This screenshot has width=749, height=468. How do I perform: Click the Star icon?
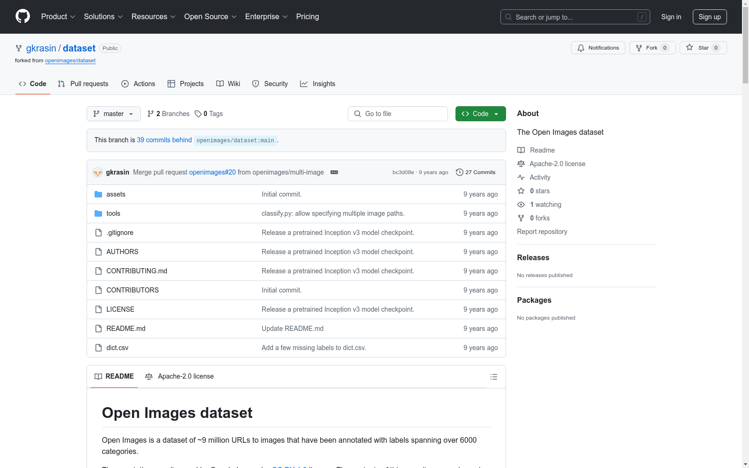pyautogui.click(x=690, y=47)
